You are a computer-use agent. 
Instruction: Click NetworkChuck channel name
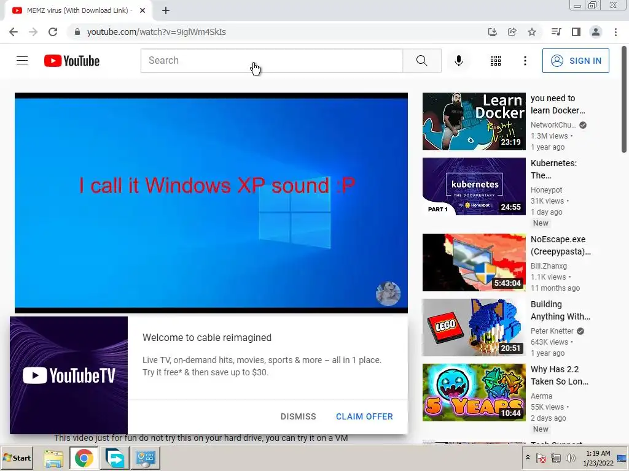click(553, 124)
